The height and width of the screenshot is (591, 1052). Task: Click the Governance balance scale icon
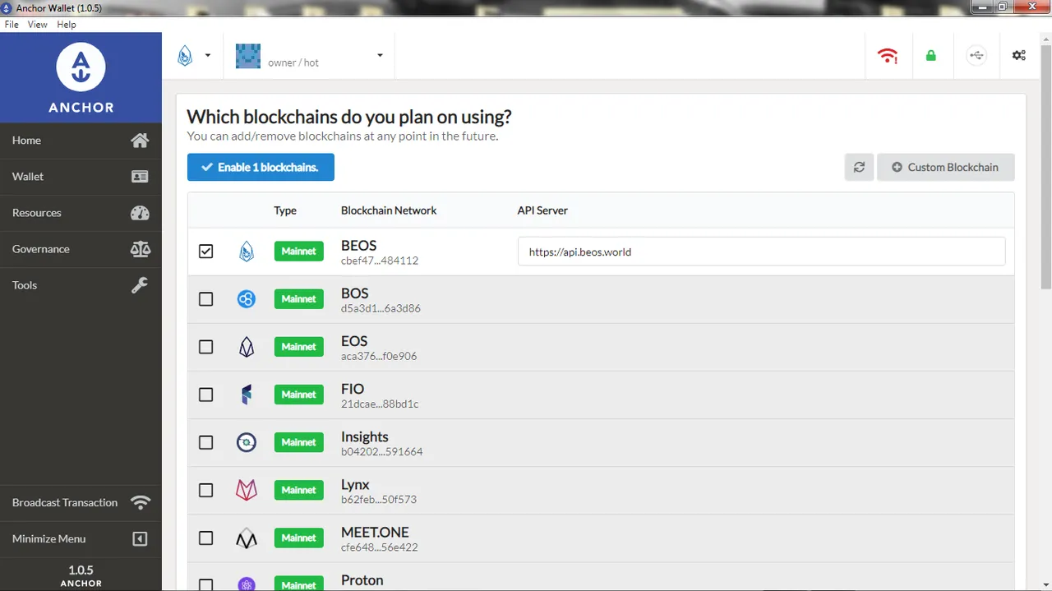140,249
